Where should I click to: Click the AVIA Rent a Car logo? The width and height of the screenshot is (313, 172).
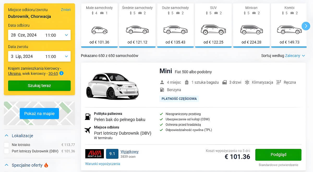[x=94, y=154]
